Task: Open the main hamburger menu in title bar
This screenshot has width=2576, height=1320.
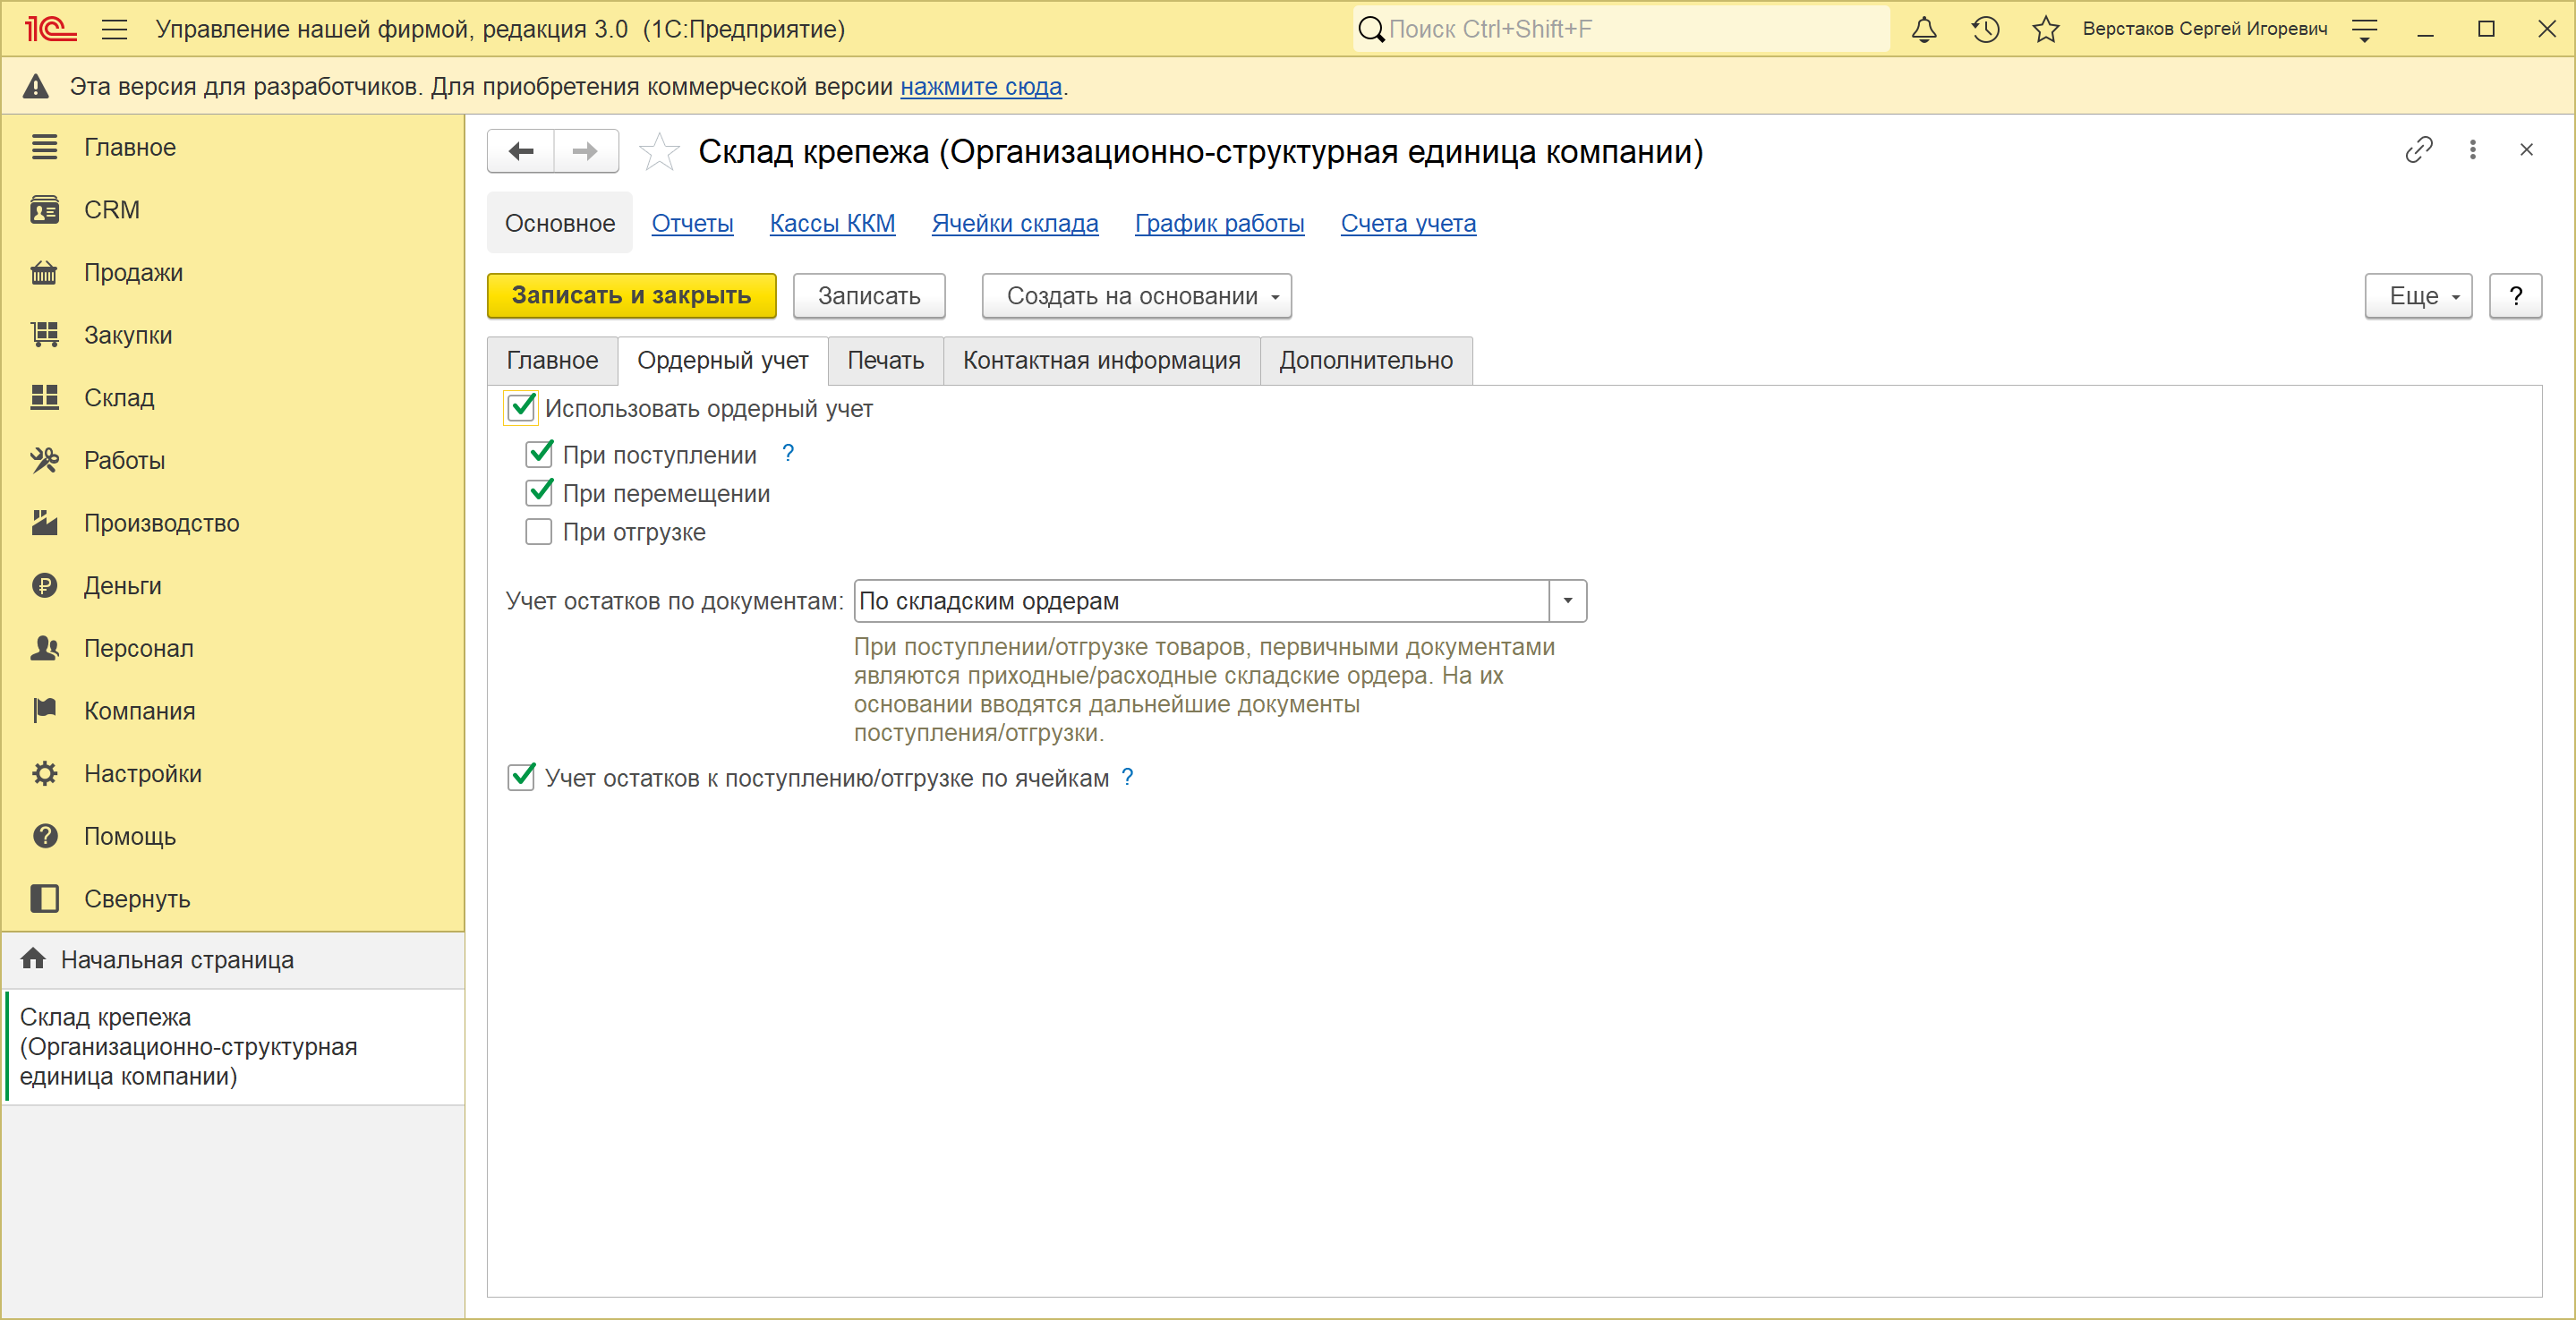Action: pos(115,29)
